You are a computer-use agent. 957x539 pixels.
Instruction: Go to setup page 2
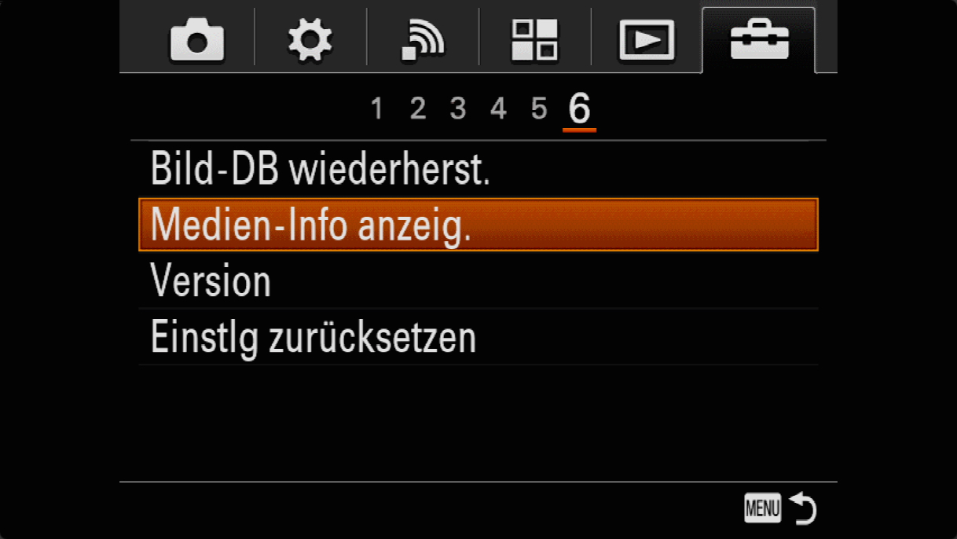click(418, 109)
